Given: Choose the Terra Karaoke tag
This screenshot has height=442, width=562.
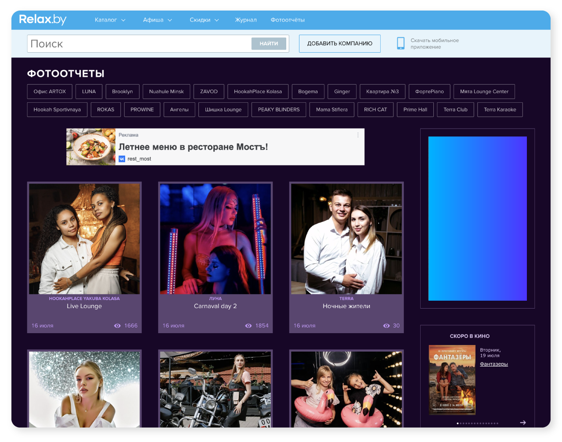Looking at the screenshot, I should (x=500, y=109).
